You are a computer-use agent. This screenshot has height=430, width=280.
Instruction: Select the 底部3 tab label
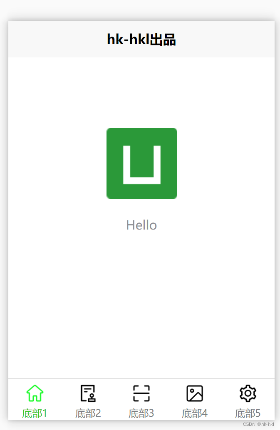tap(141, 413)
